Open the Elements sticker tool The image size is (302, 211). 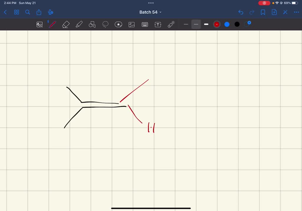pos(118,24)
